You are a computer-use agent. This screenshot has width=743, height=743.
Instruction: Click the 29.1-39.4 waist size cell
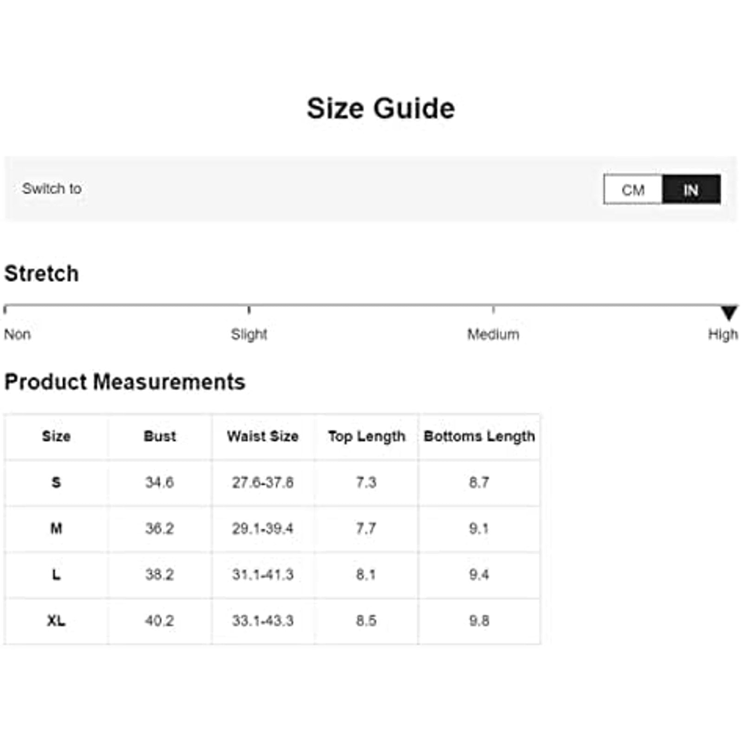click(263, 528)
